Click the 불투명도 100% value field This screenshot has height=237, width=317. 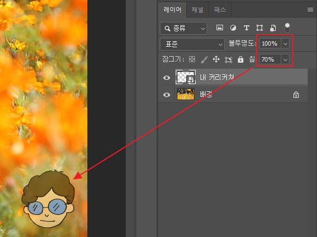(x=270, y=43)
